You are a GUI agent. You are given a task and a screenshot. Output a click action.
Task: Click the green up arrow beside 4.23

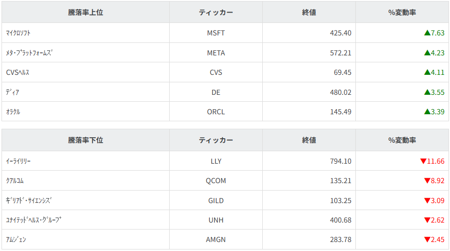(x=427, y=53)
